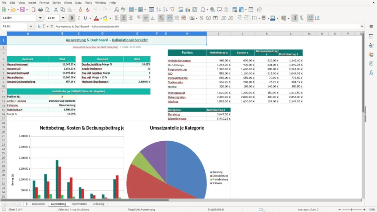Viewport: 377px width, 212px height.
Task: Click the Cut scissors icon
Action: pos(56,10)
